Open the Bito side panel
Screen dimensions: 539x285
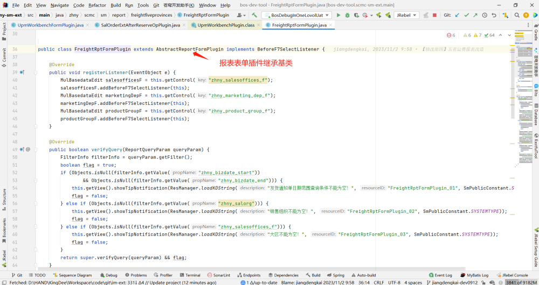pos(536,89)
